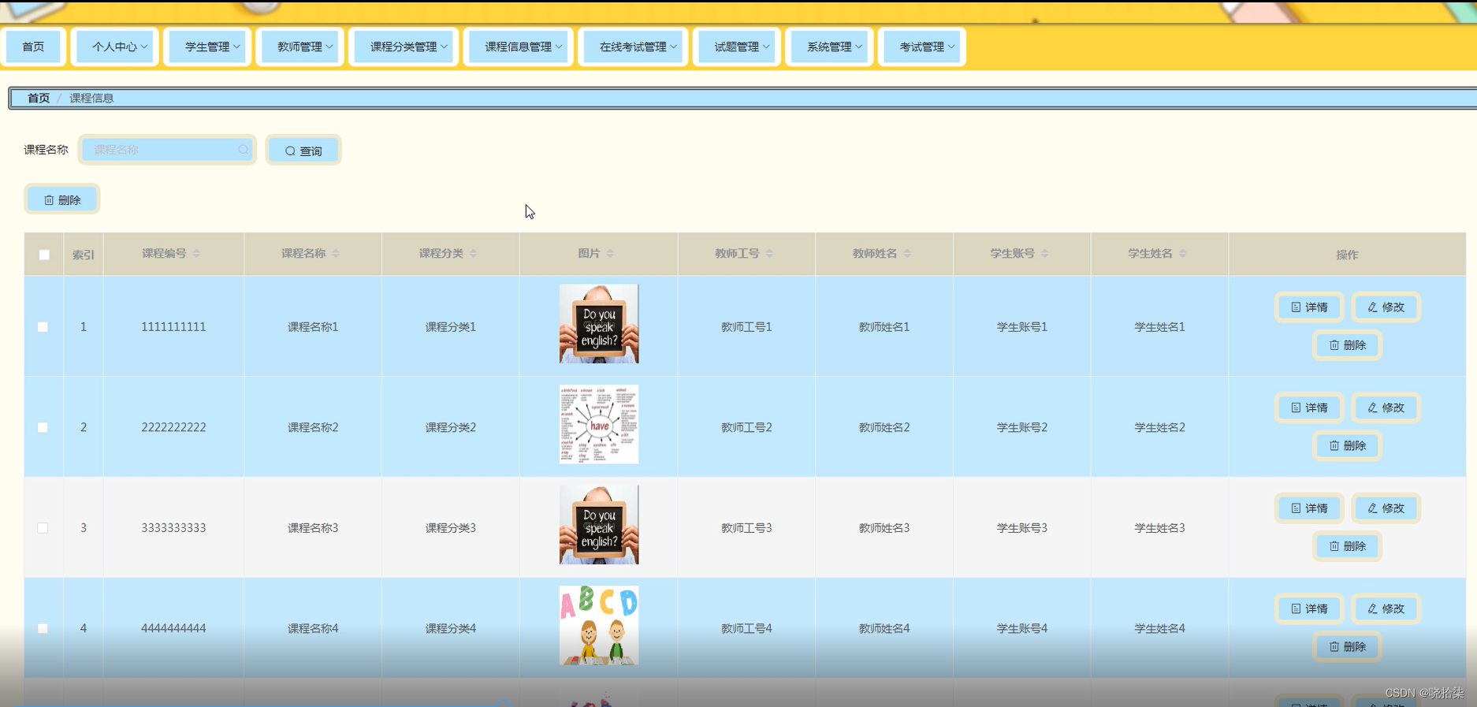Select the 2222222222 course number cell
The width and height of the screenshot is (1477, 707).
pyautogui.click(x=173, y=427)
